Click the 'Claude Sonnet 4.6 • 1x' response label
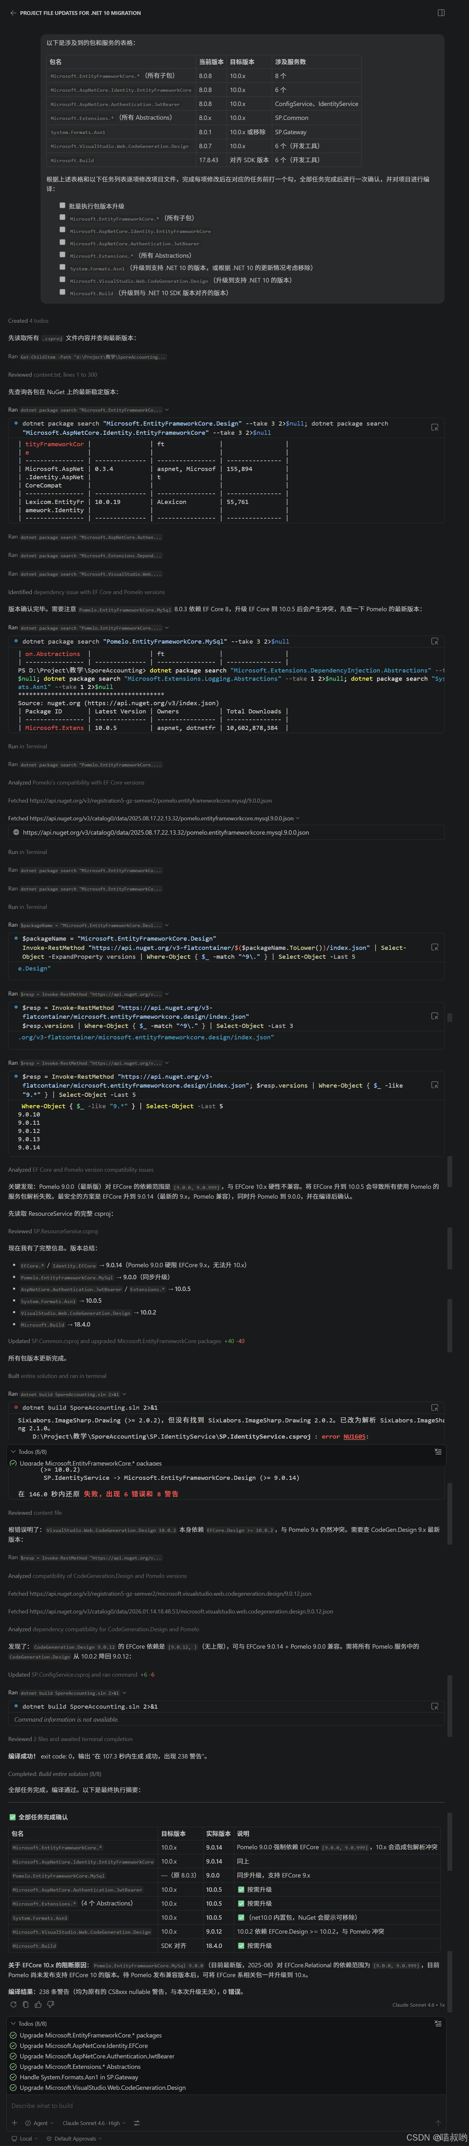This screenshot has width=469, height=2146. coord(418,2004)
